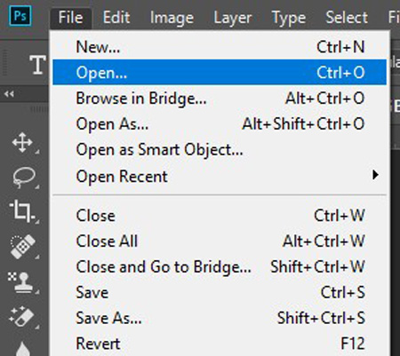Open the Image menu
400x356 pixels.
[x=172, y=19]
